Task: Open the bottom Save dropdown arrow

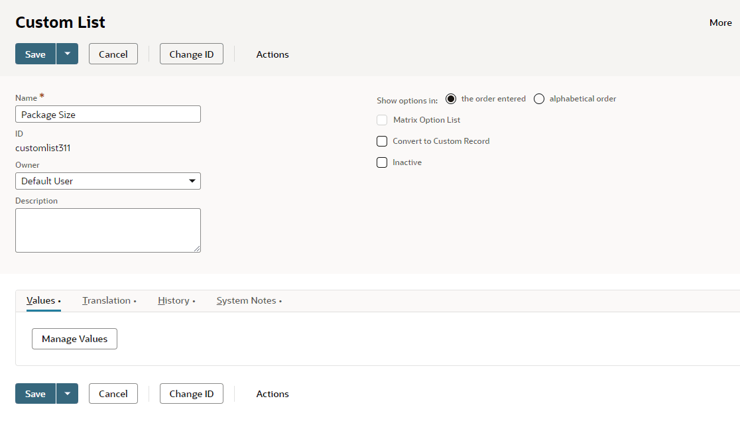Action: coord(68,394)
